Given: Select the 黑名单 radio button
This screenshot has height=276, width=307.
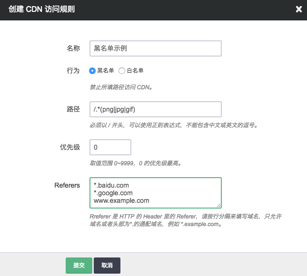Looking at the screenshot, I should pyautogui.click(x=93, y=71).
